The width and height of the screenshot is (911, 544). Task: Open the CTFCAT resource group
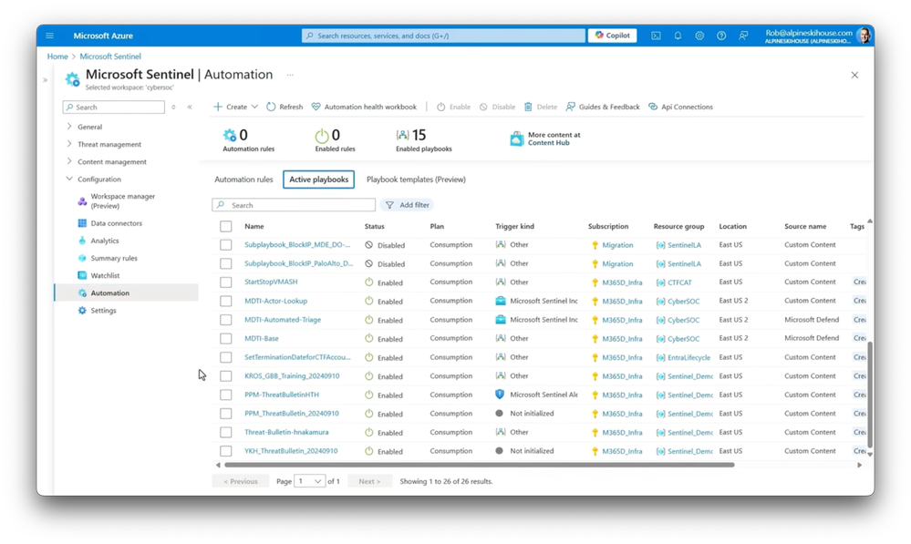coord(679,282)
